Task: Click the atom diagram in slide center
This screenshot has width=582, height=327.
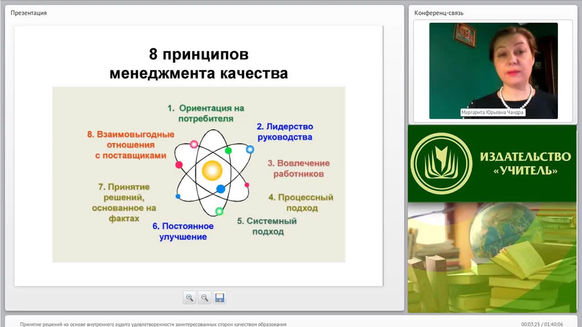Action: (212, 172)
